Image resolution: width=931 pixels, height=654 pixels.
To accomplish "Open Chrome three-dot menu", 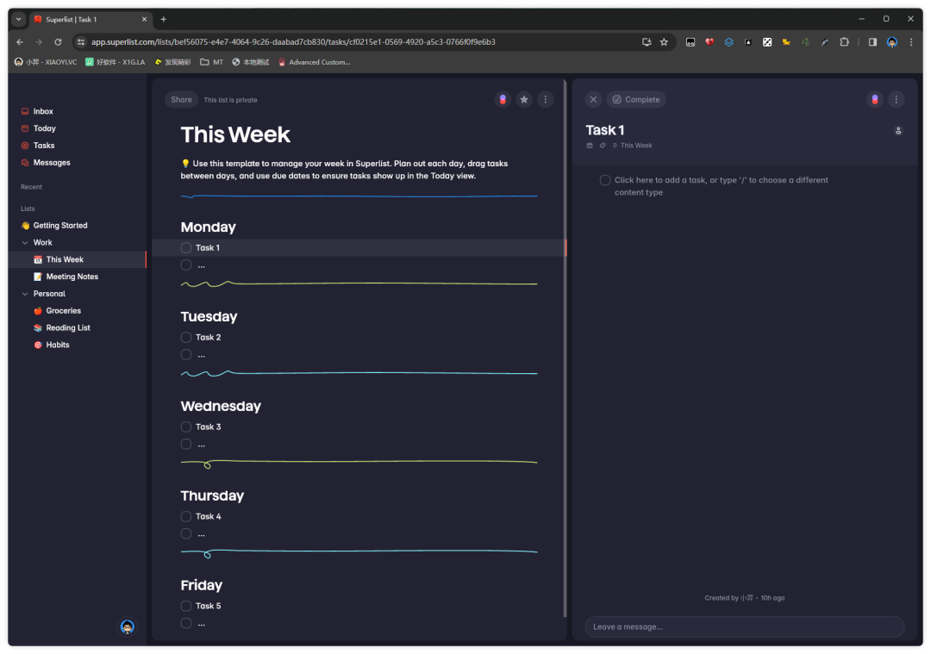I will tap(911, 42).
